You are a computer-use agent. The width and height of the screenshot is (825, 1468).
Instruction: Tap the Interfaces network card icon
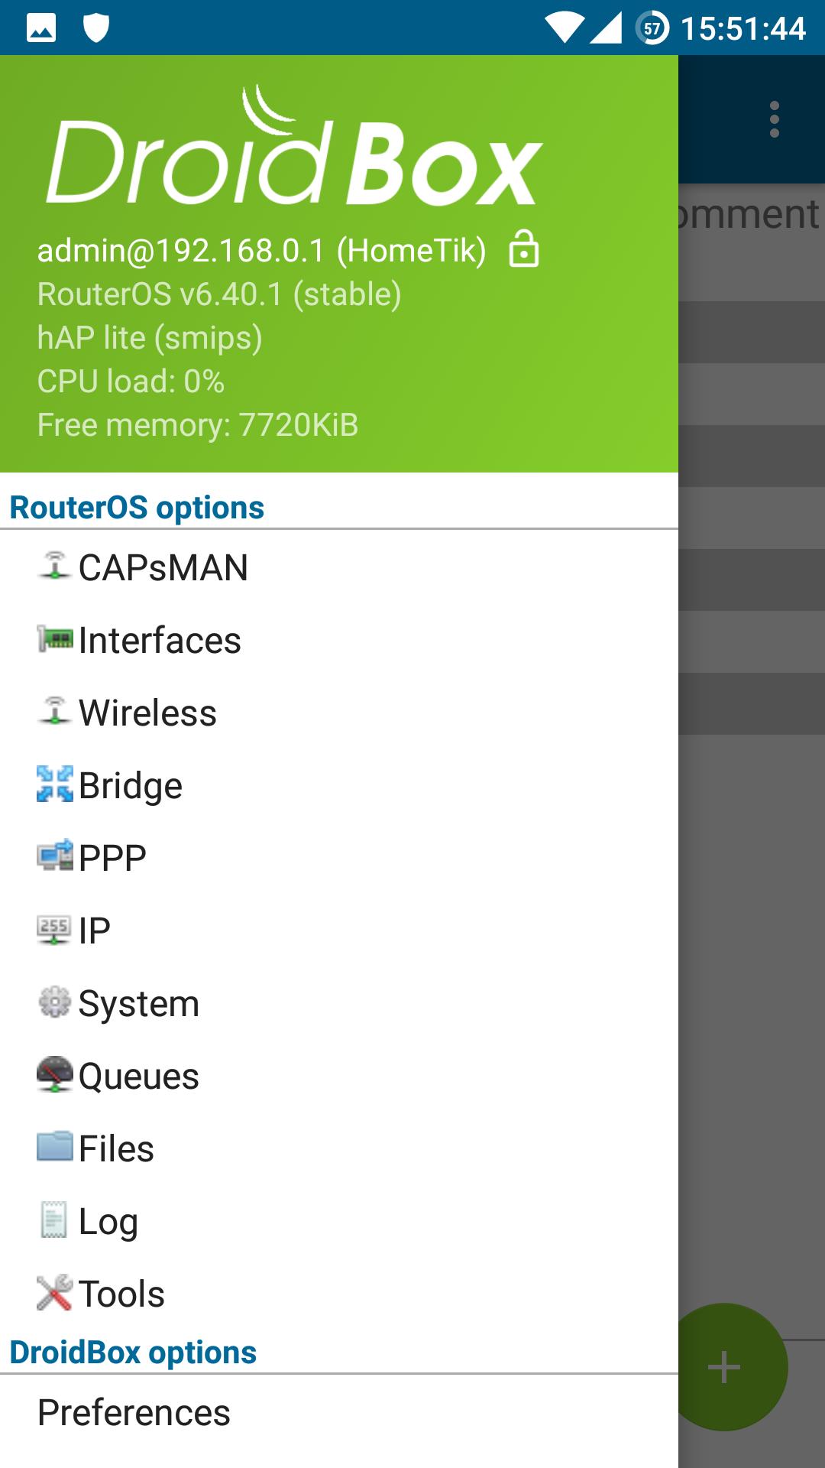[x=55, y=638]
